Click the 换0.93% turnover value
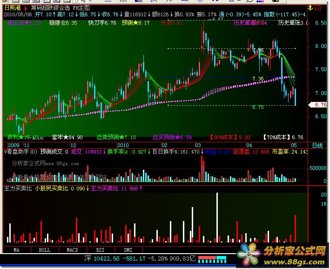The image size is (330, 269). tap(184, 14)
